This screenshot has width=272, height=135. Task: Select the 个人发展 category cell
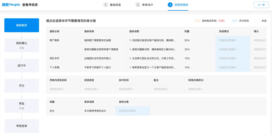pos(63,67)
